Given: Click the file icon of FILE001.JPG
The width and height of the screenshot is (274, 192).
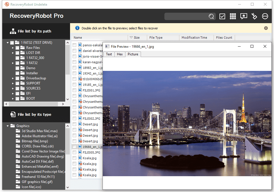Looking at the screenshot, I should pos(80,90).
